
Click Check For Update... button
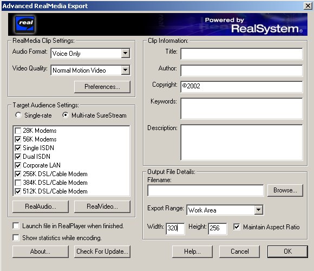click(102, 251)
